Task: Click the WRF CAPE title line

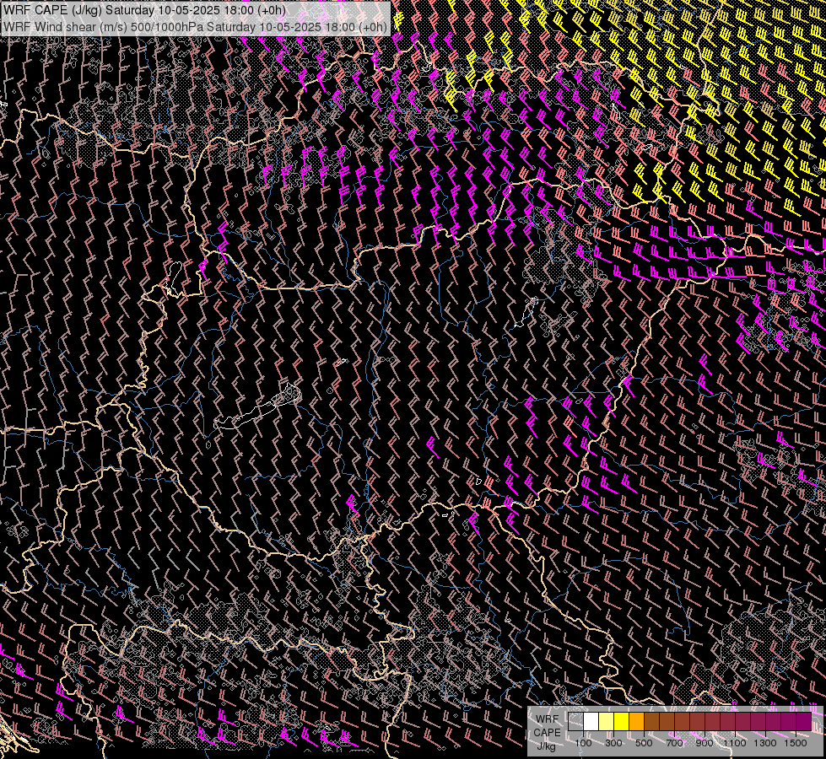Action: pos(145,10)
